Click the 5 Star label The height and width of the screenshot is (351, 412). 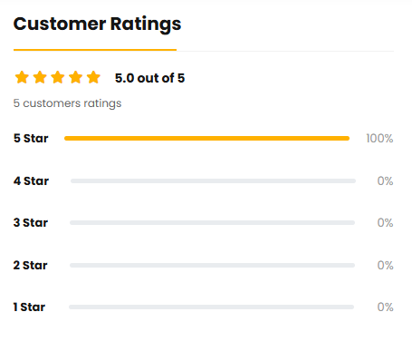[31, 139]
